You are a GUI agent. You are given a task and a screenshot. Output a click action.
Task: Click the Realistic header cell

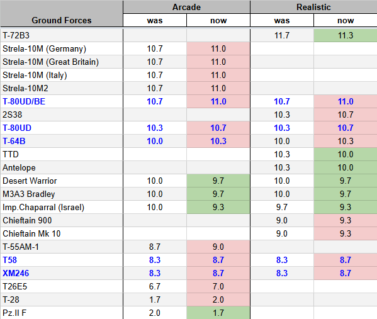click(x=314, y=7)
